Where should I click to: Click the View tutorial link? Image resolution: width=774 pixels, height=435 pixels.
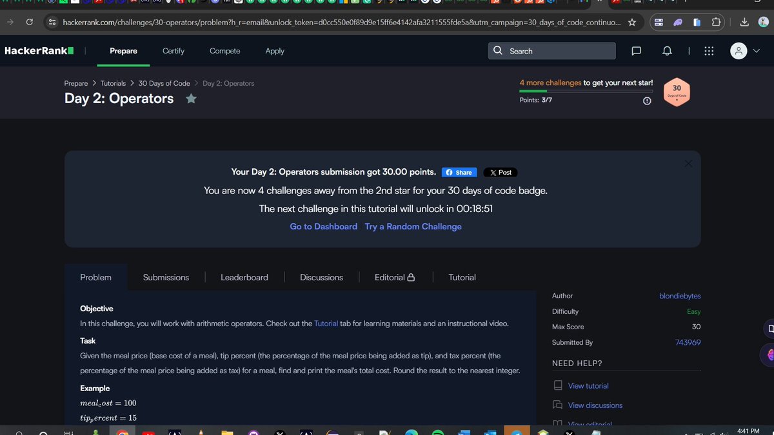coord(588,385)
